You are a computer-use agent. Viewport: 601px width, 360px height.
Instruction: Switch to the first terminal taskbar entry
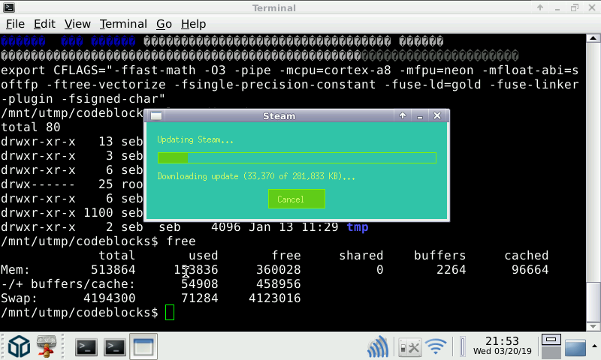click(x=87, y=346)
